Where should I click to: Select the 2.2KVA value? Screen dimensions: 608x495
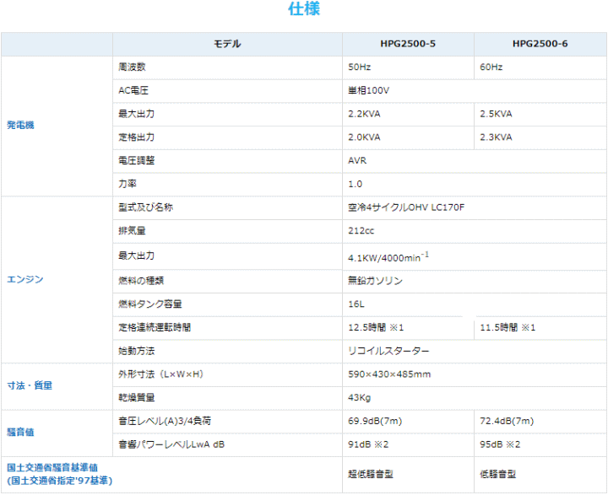364,114
